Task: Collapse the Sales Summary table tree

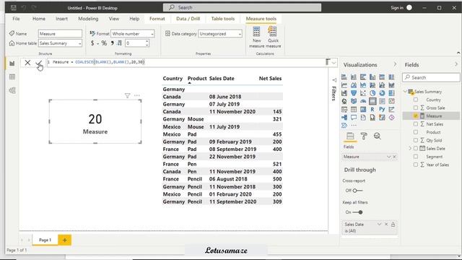Action: (x=405, y=92)
